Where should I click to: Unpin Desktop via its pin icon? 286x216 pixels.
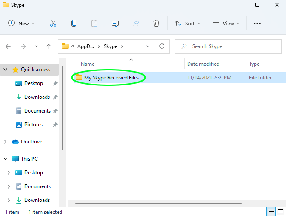click(55, 83)
